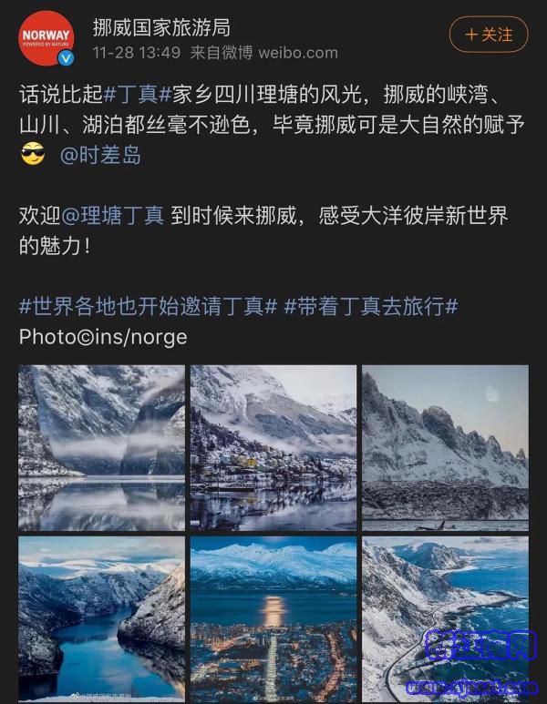Open the @理塘丁真 mention
Viewport: 547px width, 704px height.
tap(112, 215)
